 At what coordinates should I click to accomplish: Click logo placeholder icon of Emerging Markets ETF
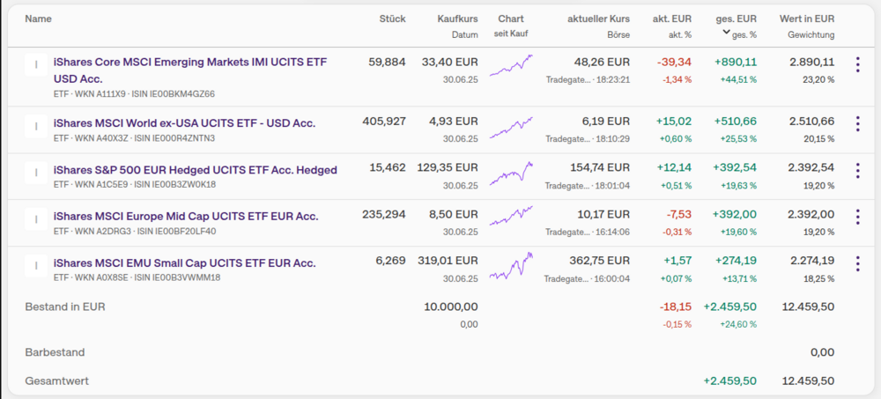click(x=36, y=64)
